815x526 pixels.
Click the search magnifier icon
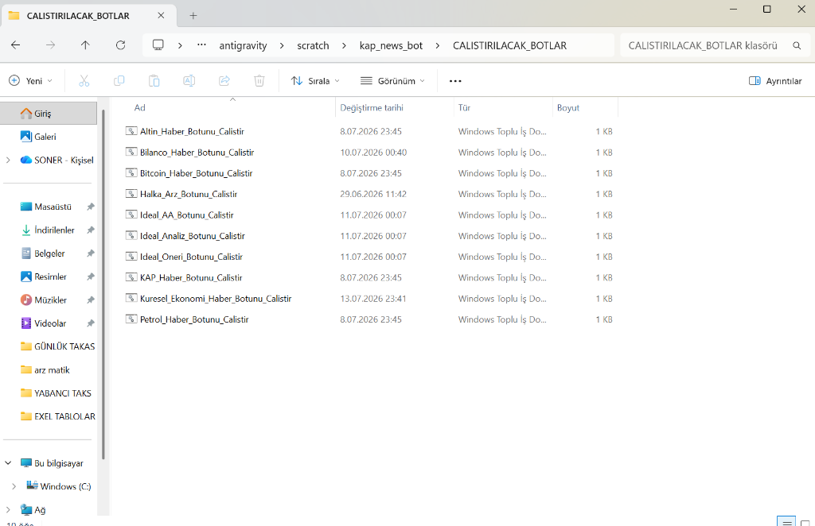pos(796,45)
